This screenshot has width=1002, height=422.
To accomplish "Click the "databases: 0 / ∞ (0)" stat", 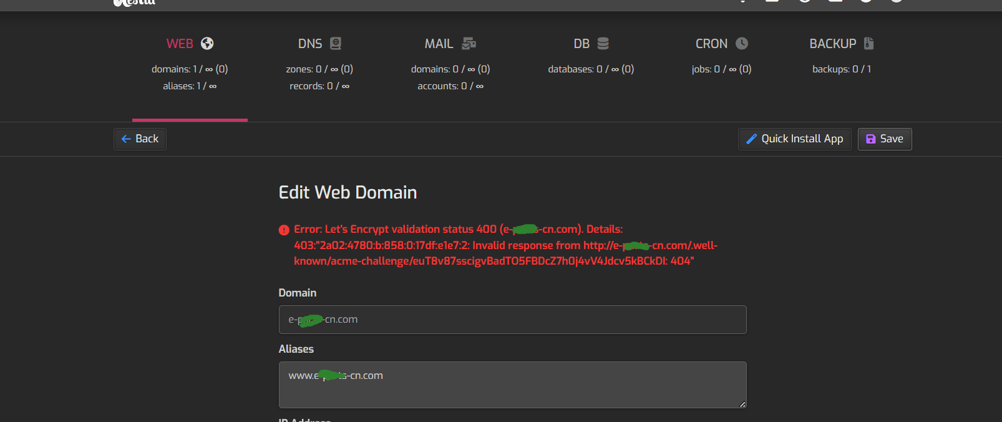I will [591, 69].
